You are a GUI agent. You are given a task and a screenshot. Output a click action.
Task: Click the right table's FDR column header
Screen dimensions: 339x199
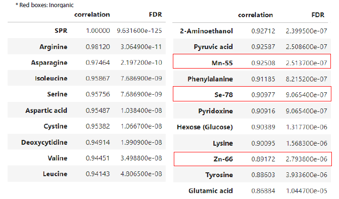point(318,15)
